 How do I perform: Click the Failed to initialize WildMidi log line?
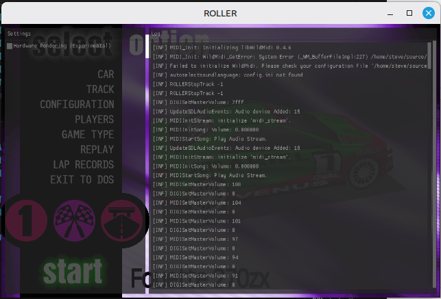(289, 66)
